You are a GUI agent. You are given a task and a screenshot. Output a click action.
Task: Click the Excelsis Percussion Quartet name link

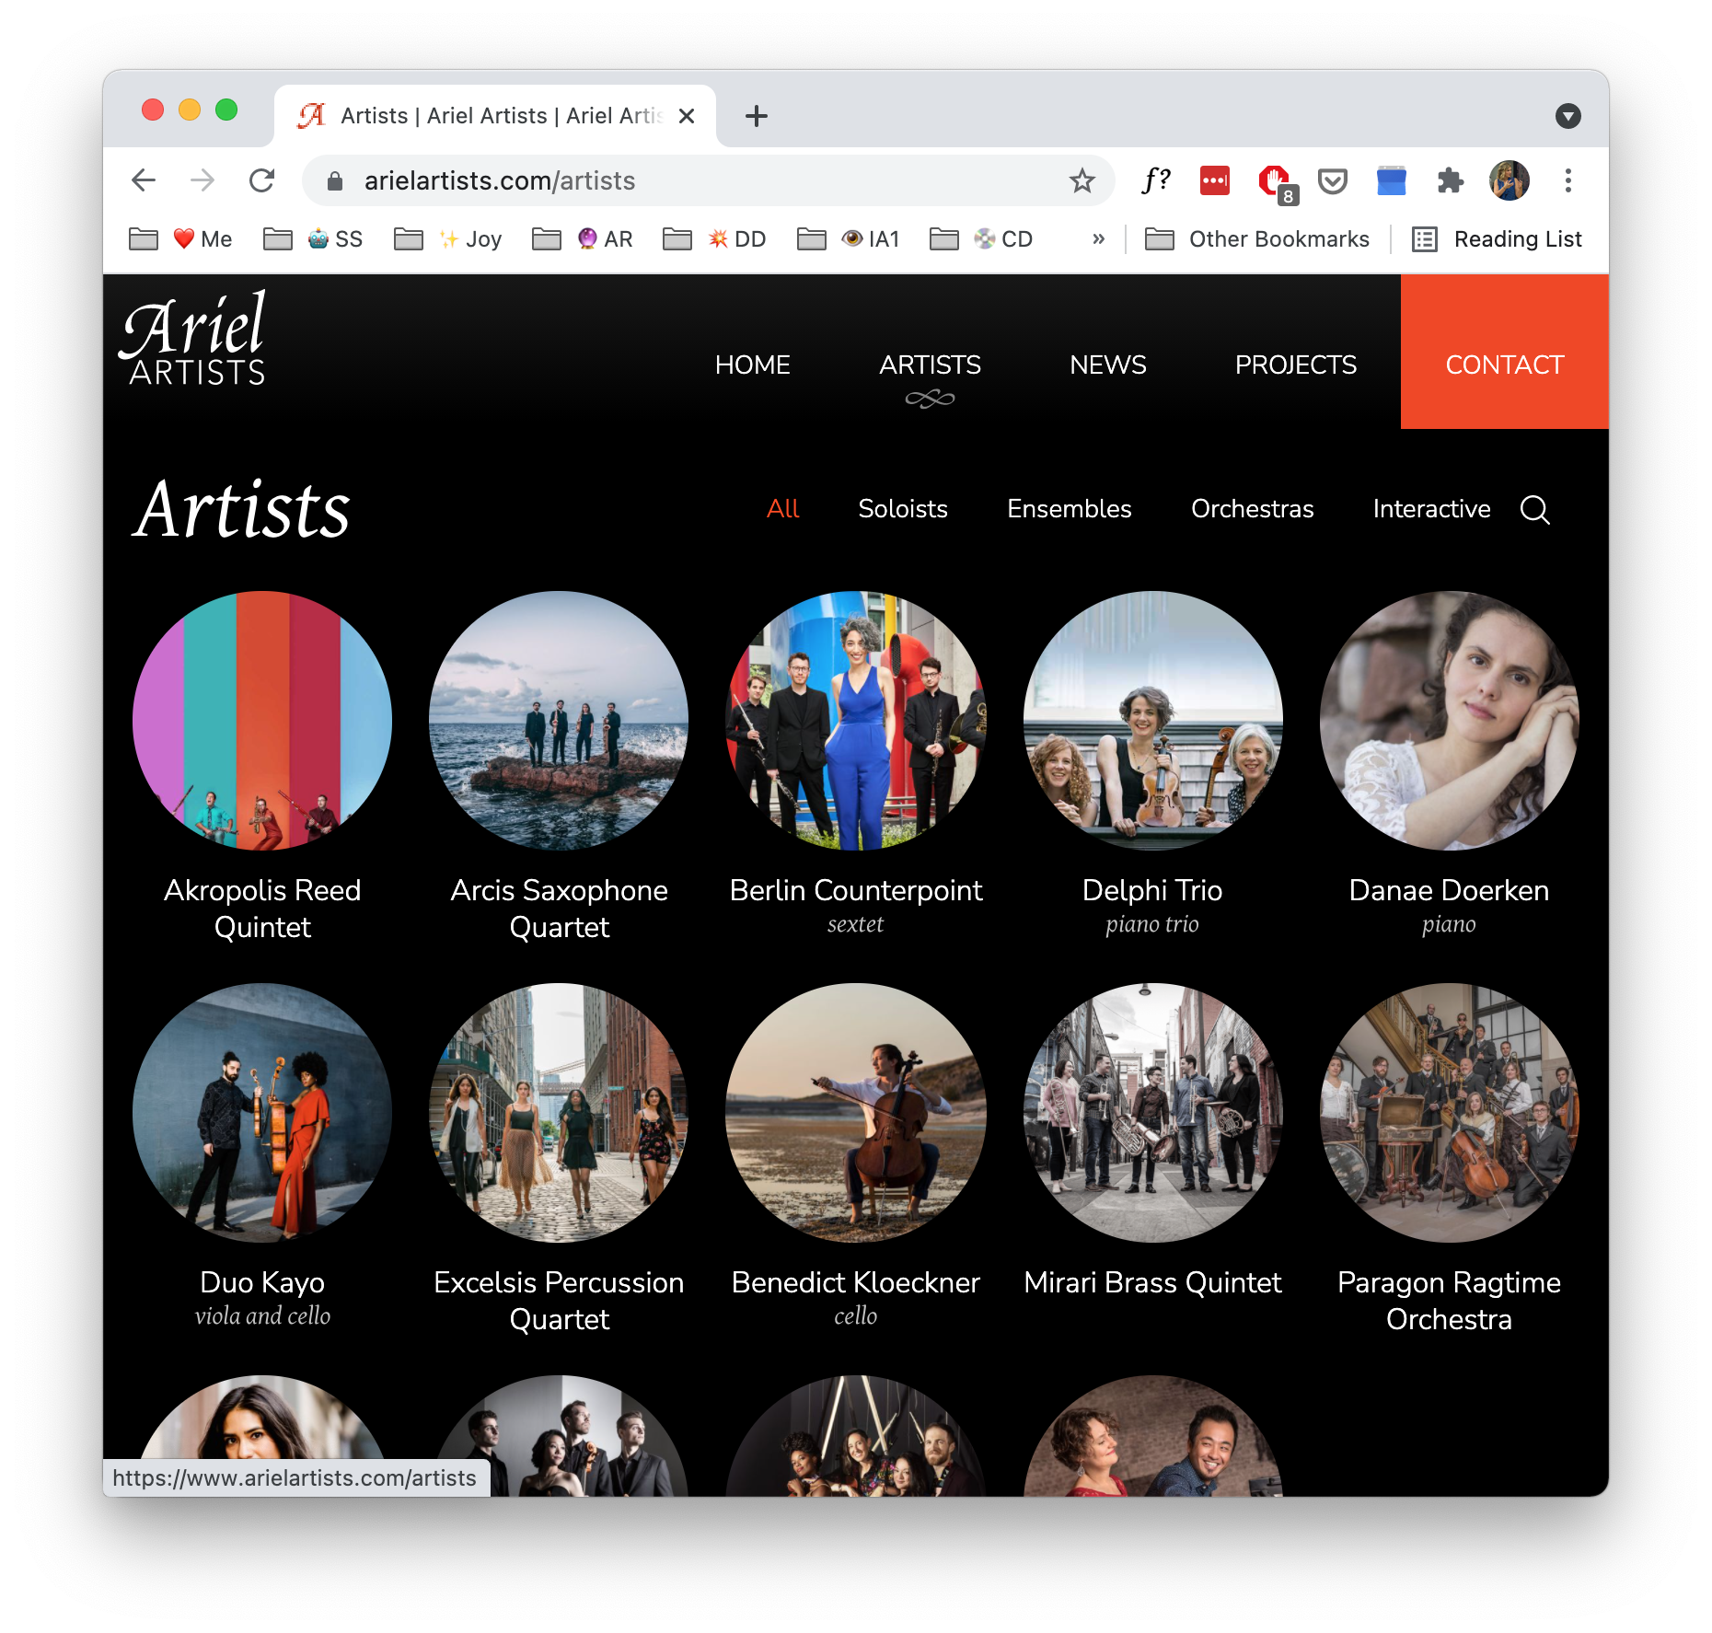(x=559, y=1301)
